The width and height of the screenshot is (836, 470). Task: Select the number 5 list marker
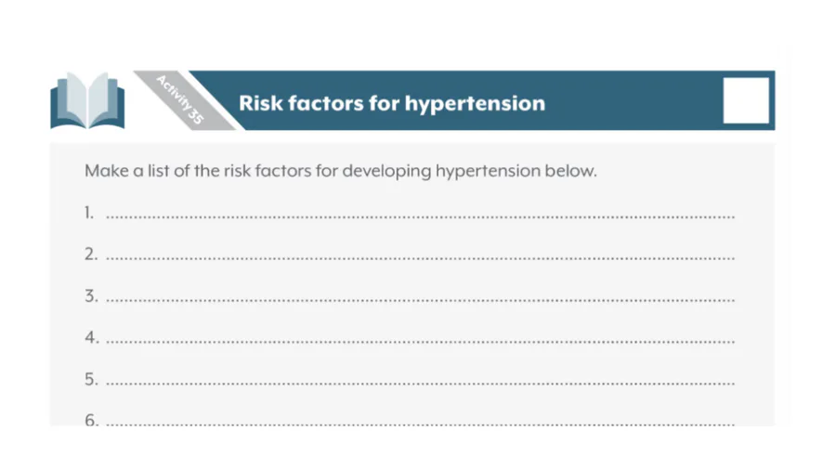[91, 379]
